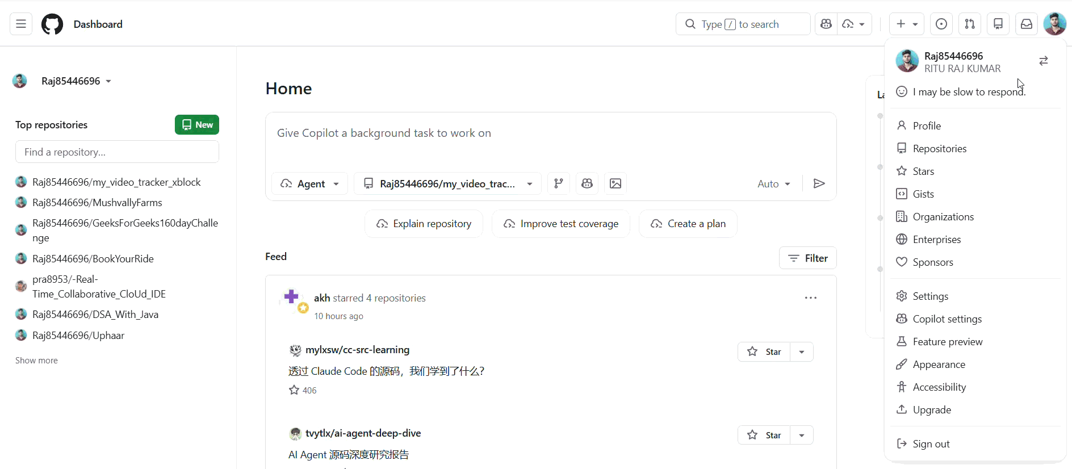Click Explain repository suggestion

[x=424, y=224]
